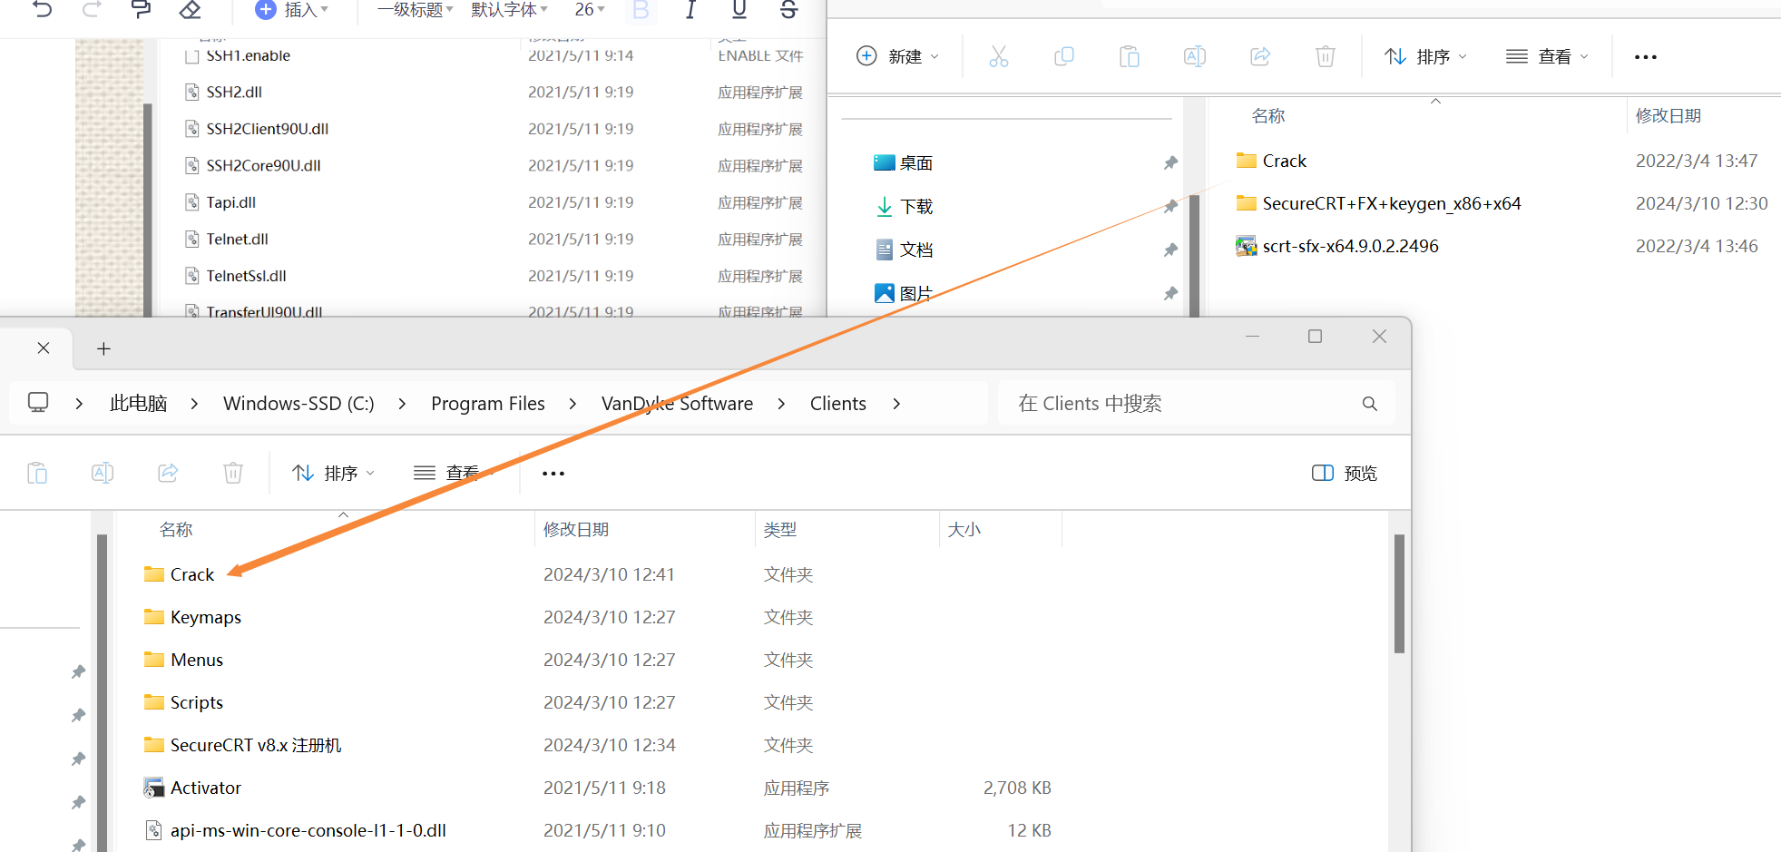
Task: Click the delete icon in the Clients window toolbar
Action: pos(233,473)
